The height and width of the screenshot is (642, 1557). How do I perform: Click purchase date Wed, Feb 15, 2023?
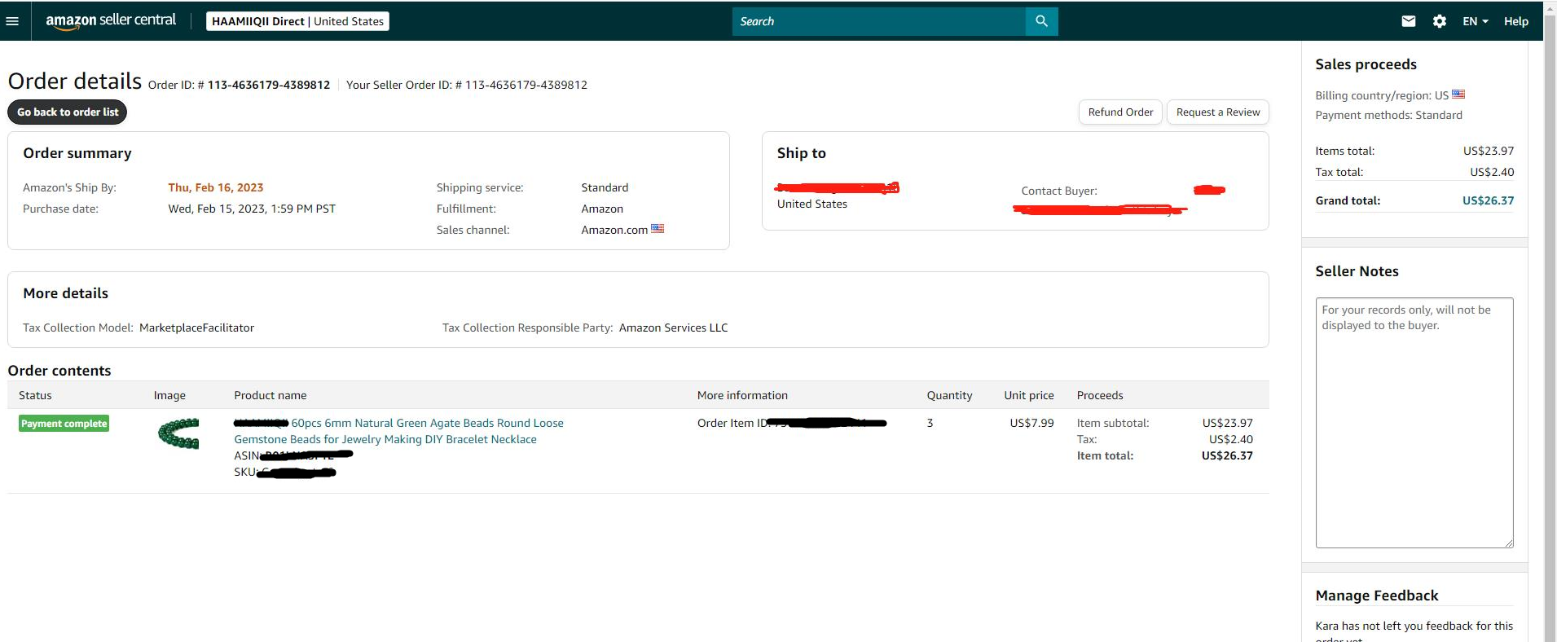pyautogui.click(x=252, y=209)
